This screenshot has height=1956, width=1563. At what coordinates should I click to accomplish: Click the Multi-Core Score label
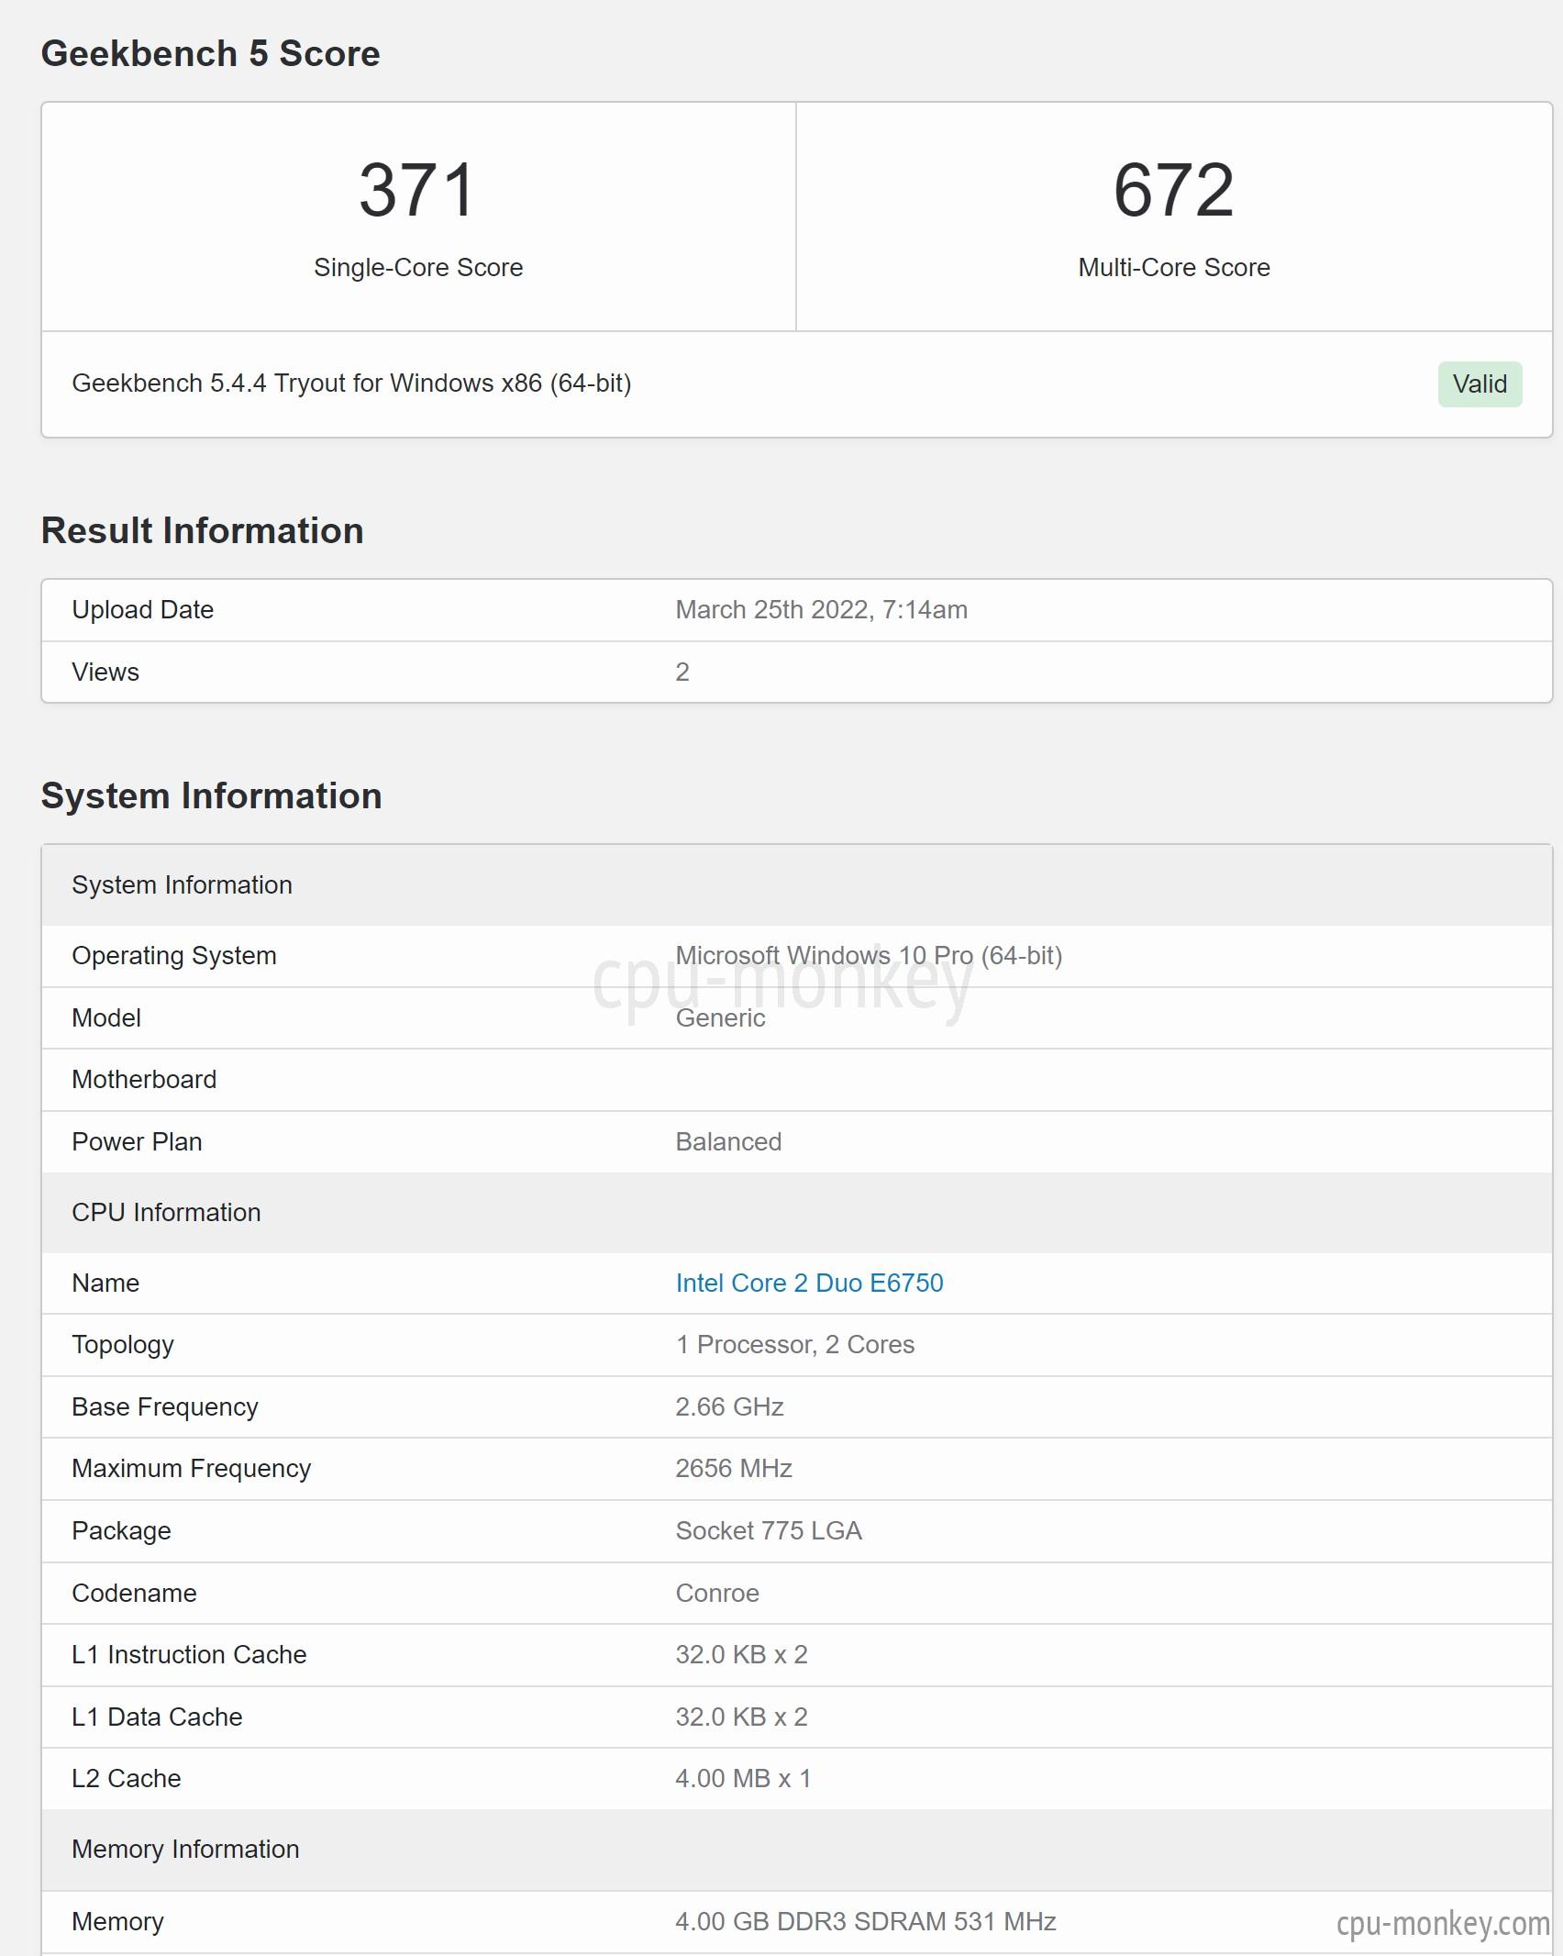pyautogui.click(x=1174, y=267)
